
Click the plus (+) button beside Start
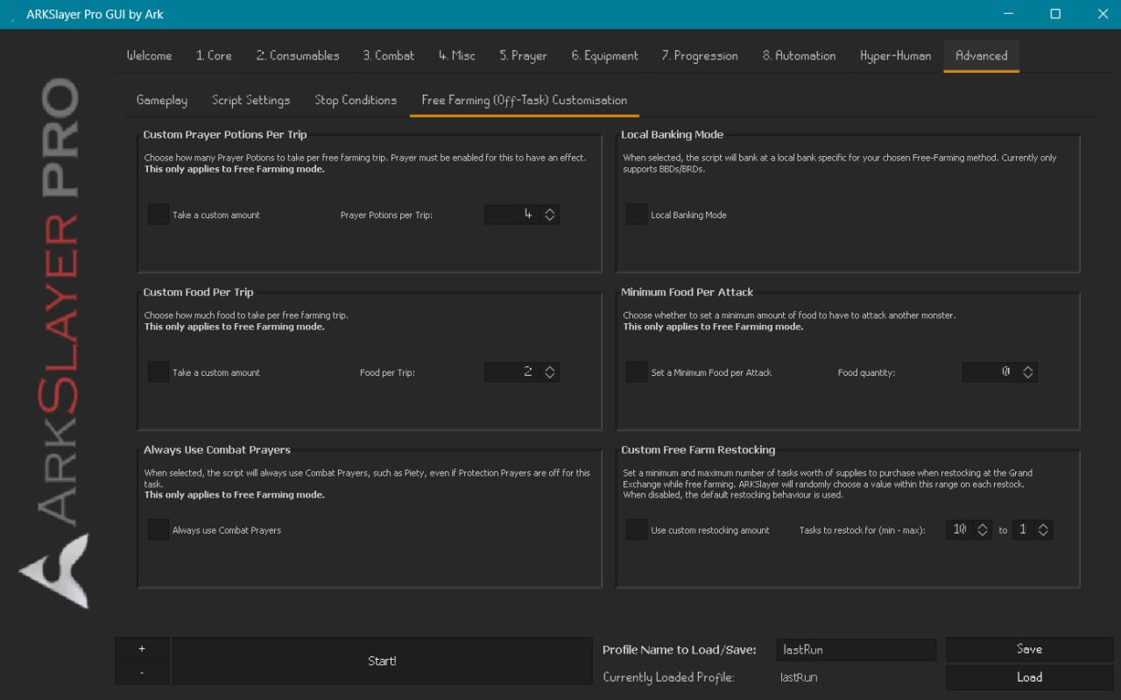142,649
